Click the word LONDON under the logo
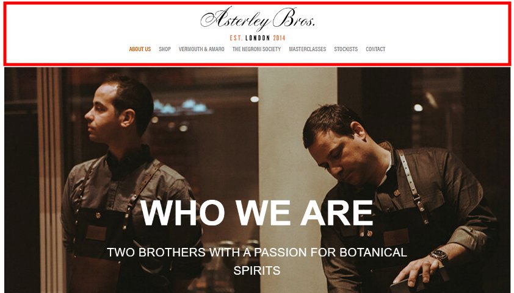The image size is (514, 293). click(x=258, y=38)
